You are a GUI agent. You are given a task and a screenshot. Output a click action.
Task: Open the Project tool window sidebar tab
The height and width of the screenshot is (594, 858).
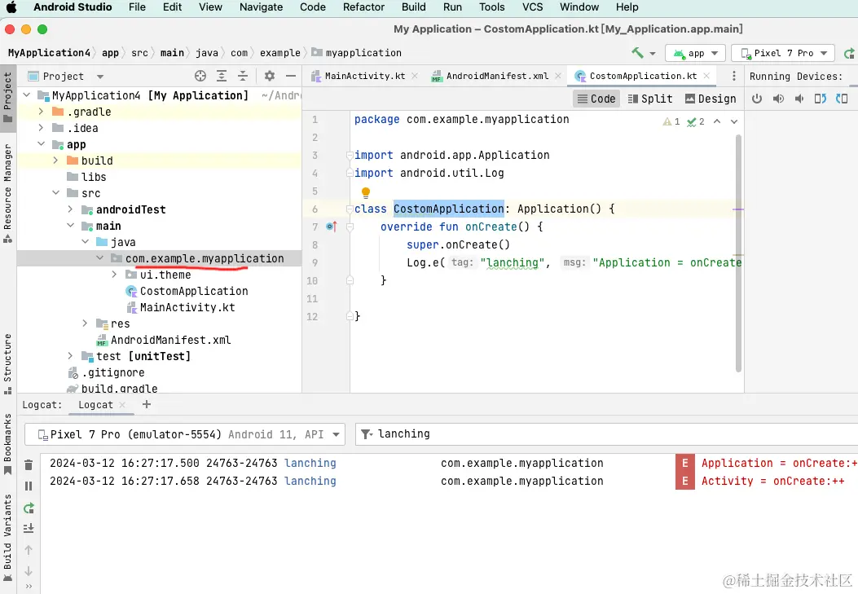[7, 97]
